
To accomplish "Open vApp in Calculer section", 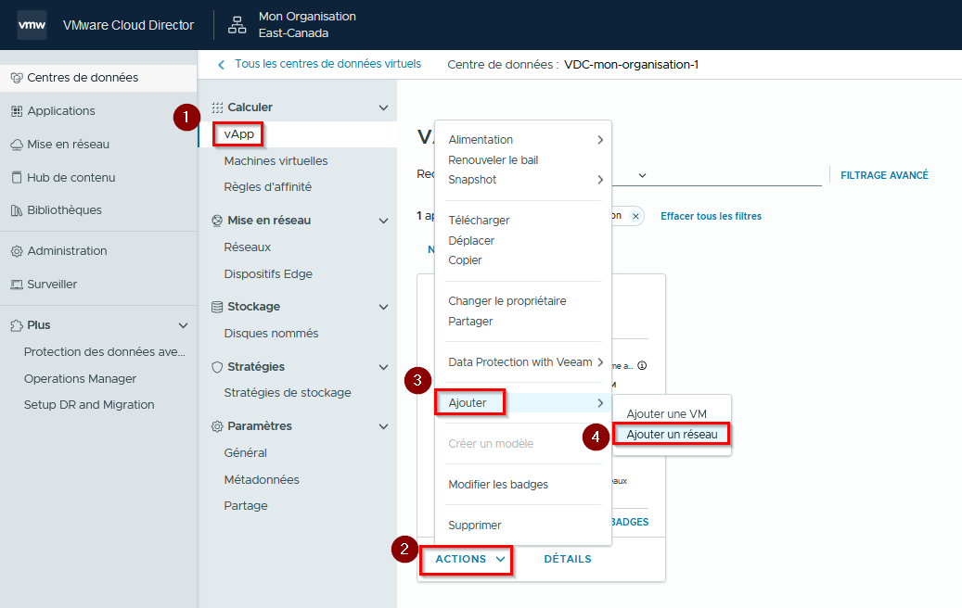I will tap(239, 134).
